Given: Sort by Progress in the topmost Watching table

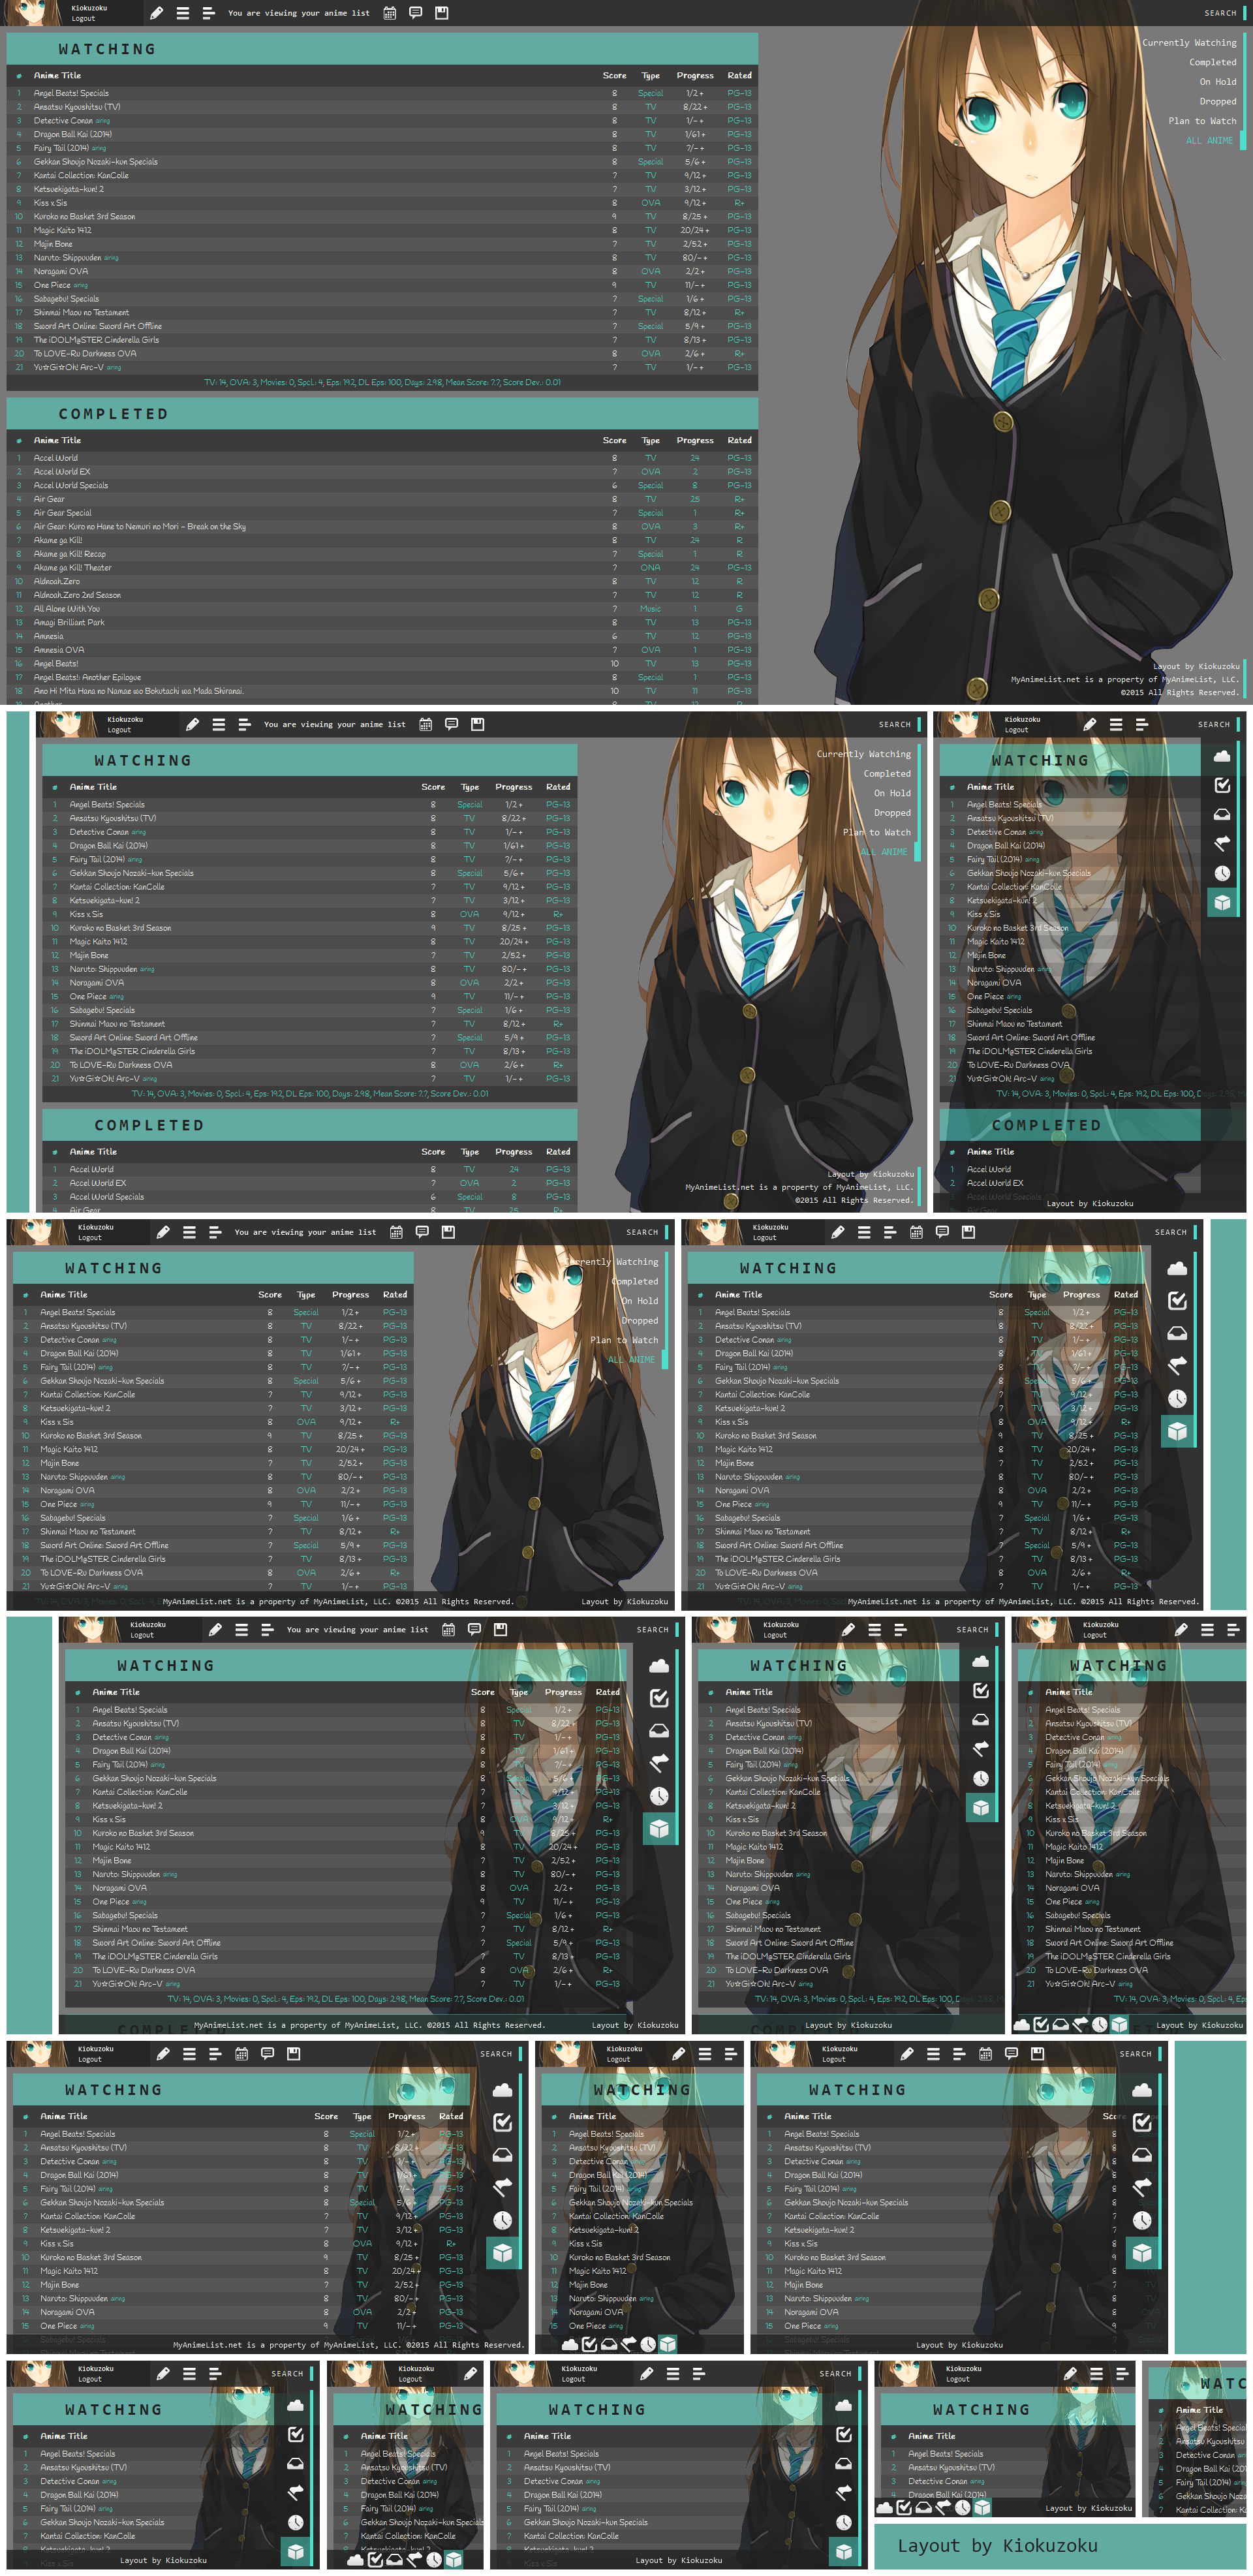Looking at the screenshot, I should [695, 76].
